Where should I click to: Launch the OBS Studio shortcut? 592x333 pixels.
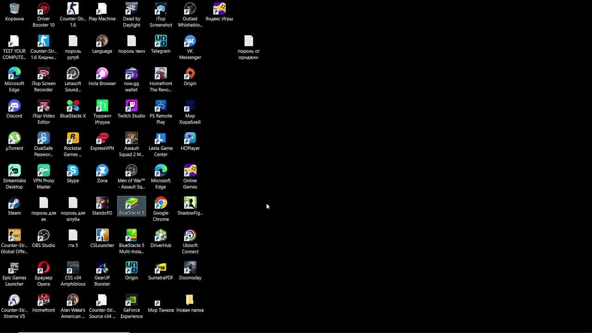pos(43,239)
